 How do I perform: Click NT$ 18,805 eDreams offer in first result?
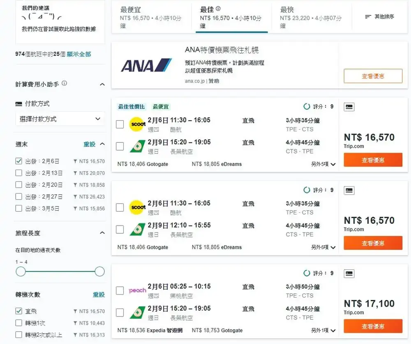pos(217,164)
